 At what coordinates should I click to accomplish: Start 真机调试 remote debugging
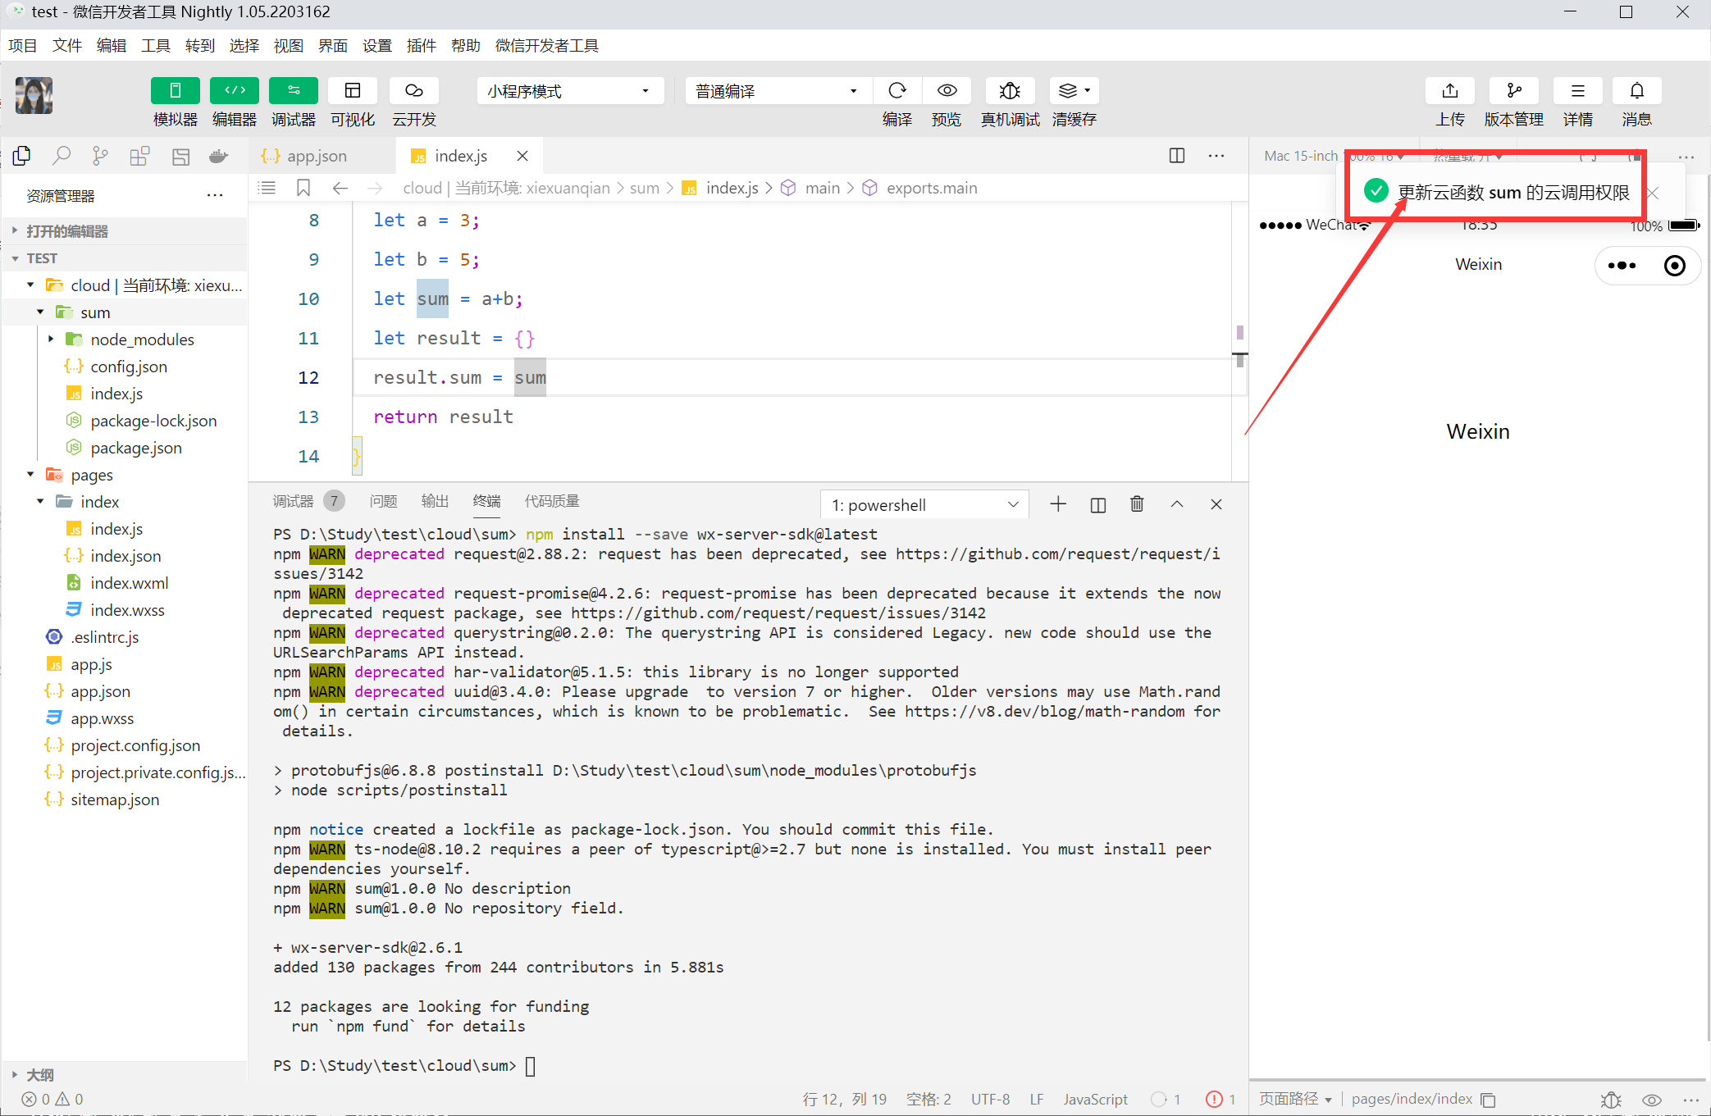coord(1010,90)
